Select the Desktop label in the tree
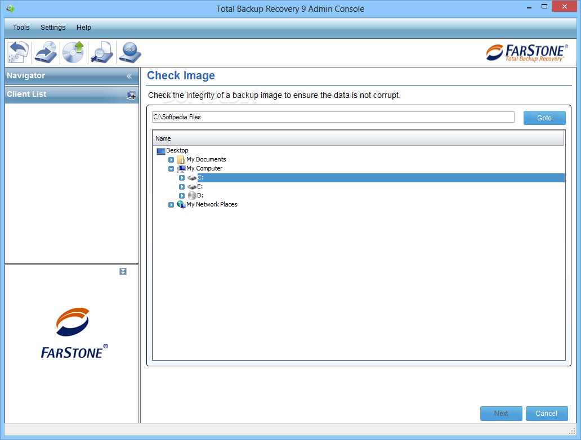 pos(177,150)
